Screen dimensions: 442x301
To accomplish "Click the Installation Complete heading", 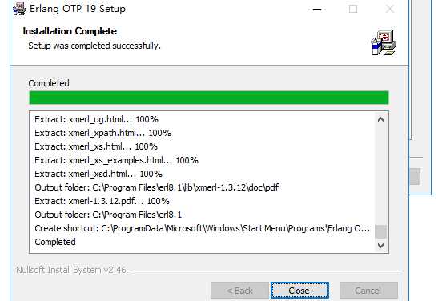I will tap(70, 31).
